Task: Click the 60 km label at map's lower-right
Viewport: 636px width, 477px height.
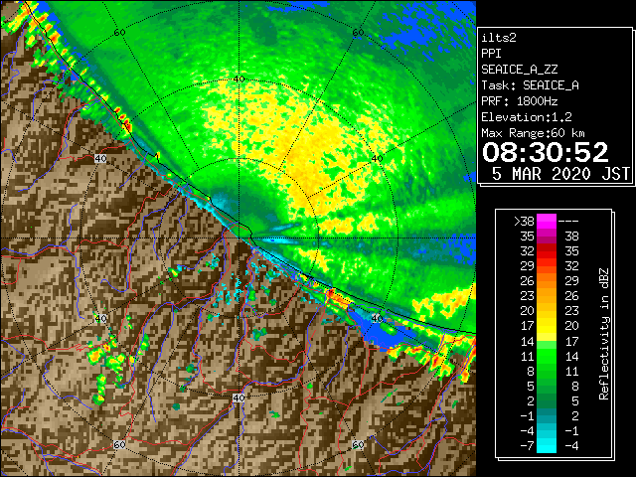Action: click(358, 445)
